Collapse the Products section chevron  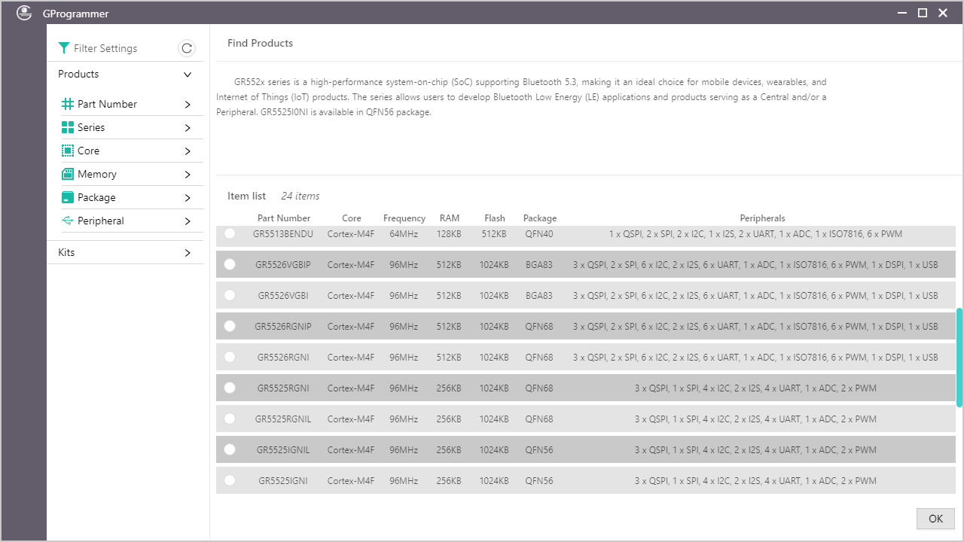point(188,75)
